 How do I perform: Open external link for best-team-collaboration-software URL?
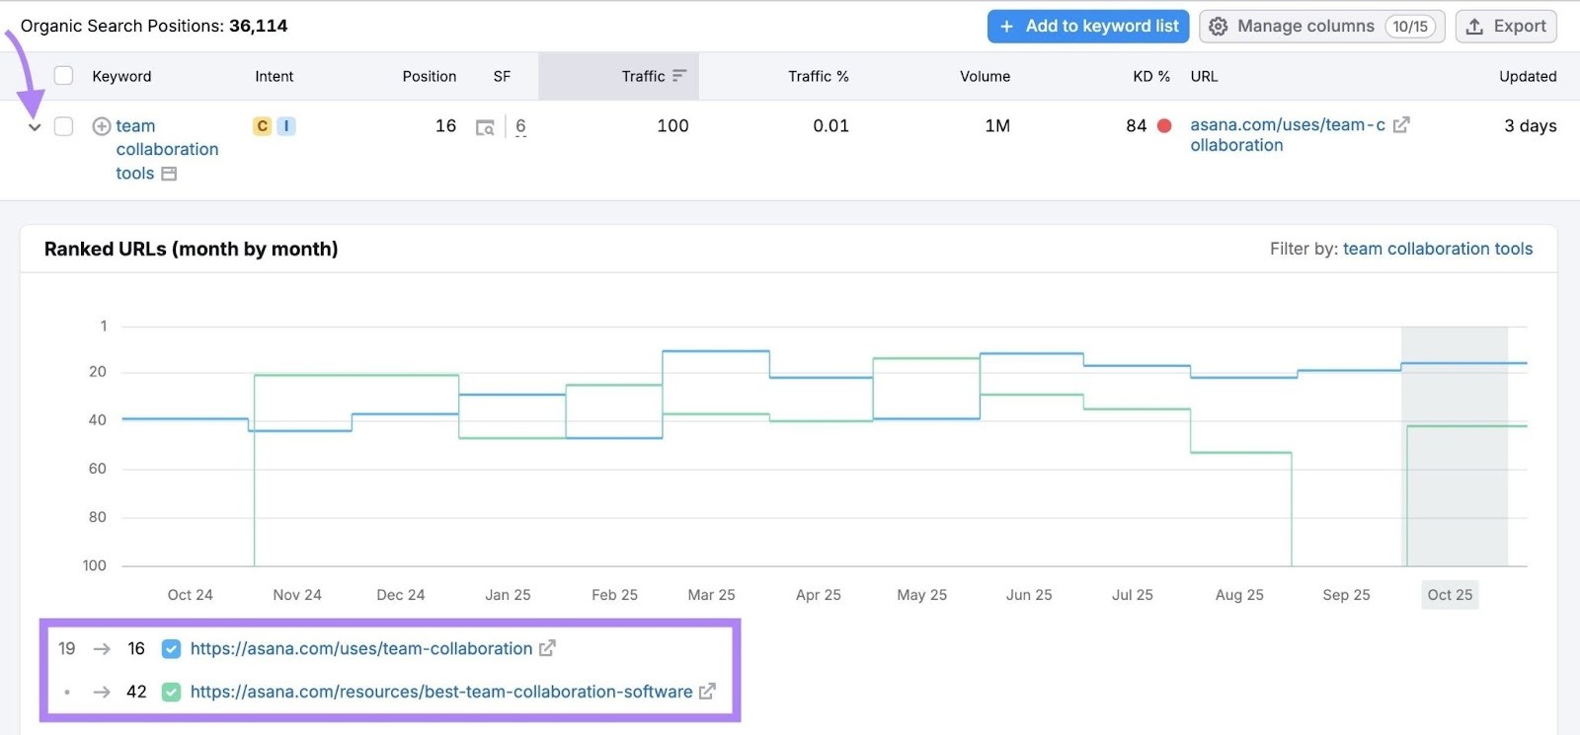(x=707, y=692)
